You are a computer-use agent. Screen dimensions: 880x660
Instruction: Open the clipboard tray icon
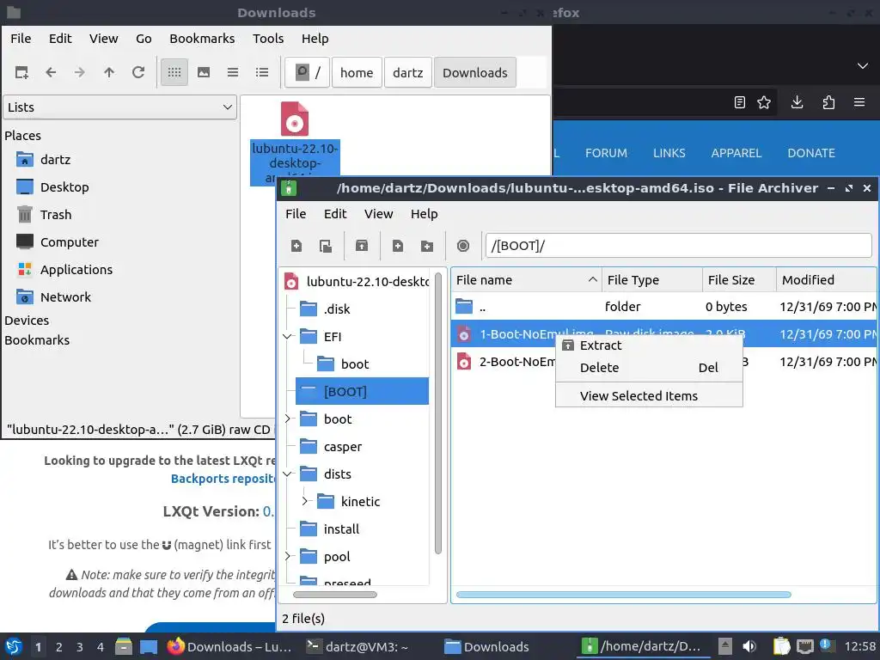[x=781, y=646]
